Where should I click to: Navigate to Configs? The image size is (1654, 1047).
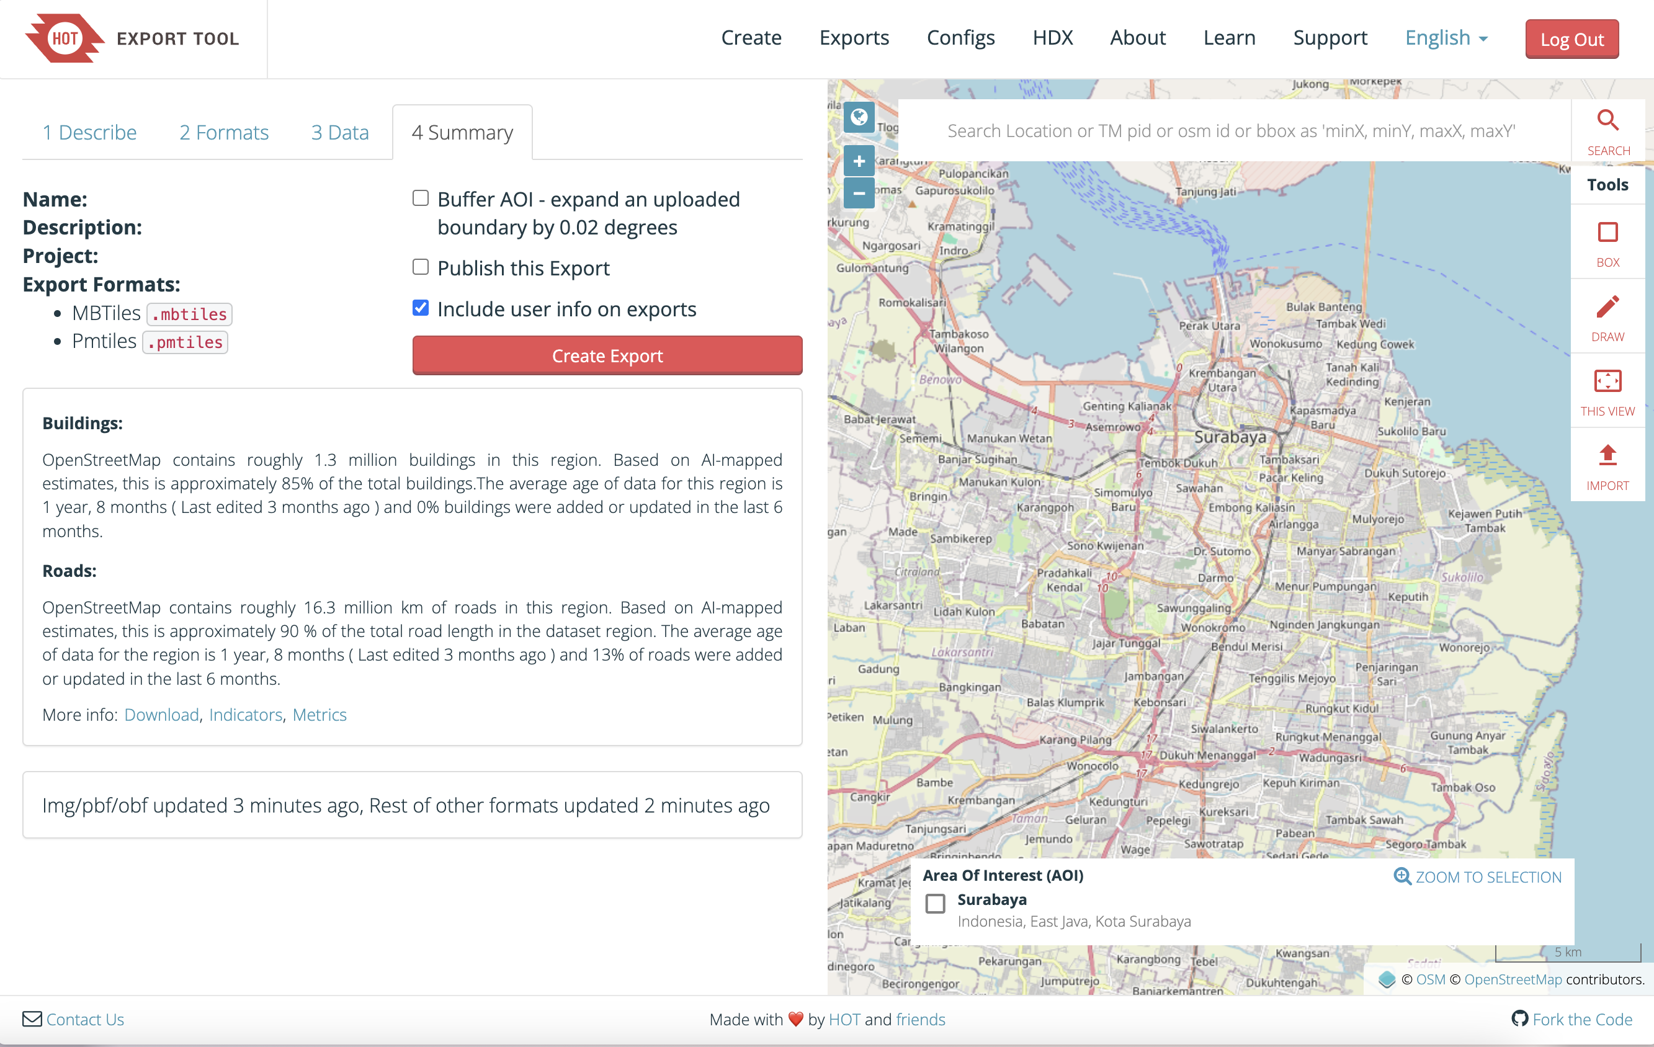point(960,38)
